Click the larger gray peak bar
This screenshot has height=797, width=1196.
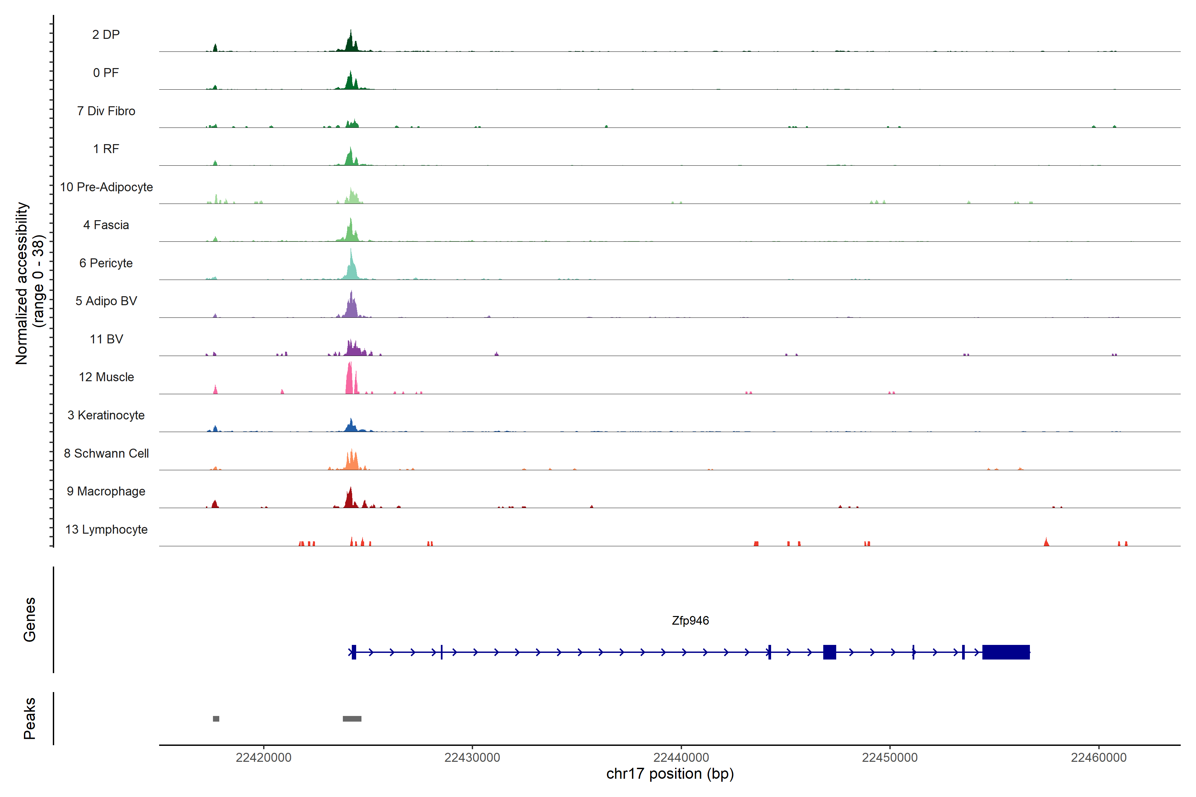pyautogui.click(x=352, y=719)
